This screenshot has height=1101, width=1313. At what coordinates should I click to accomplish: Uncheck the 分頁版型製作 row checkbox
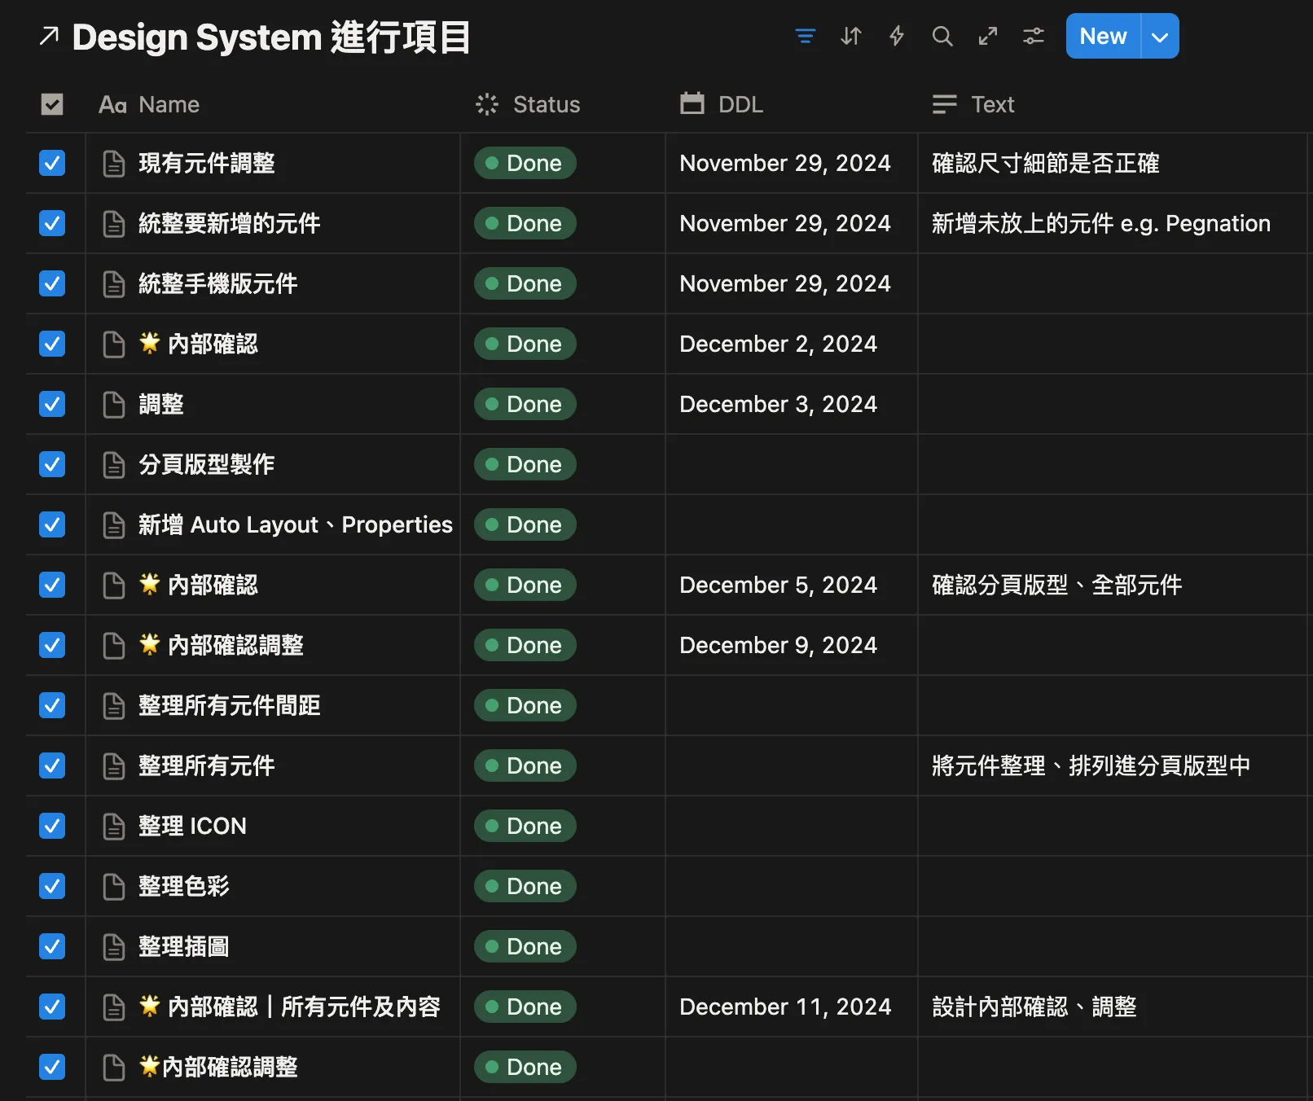[x=52, y=464]
